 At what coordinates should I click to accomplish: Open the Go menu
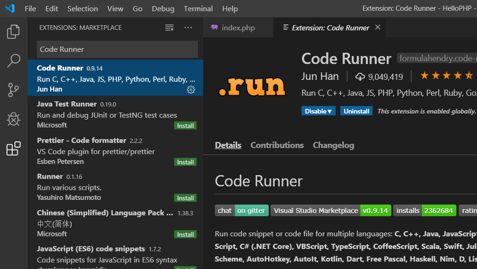(x=137, y=8)
